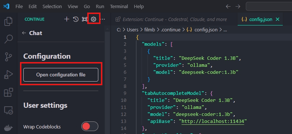Click the C: breadcrumb segment

119,30
